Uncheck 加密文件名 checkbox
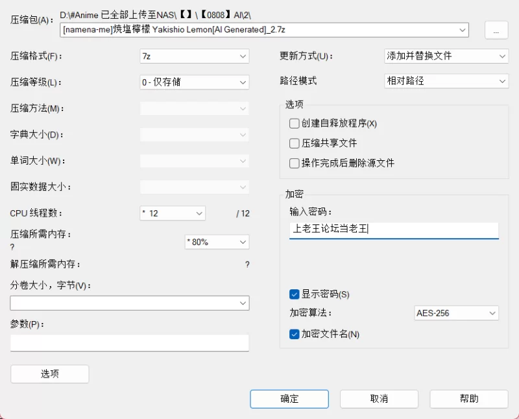519x419 pixels. coord(295,334)
